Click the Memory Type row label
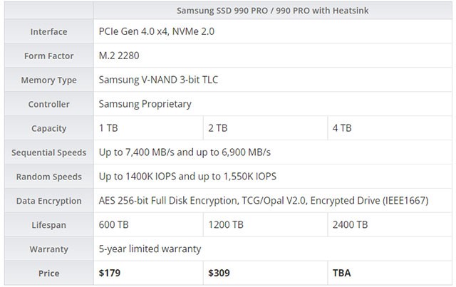The width and height of the screenshot is (456, 287). (48, 80)
